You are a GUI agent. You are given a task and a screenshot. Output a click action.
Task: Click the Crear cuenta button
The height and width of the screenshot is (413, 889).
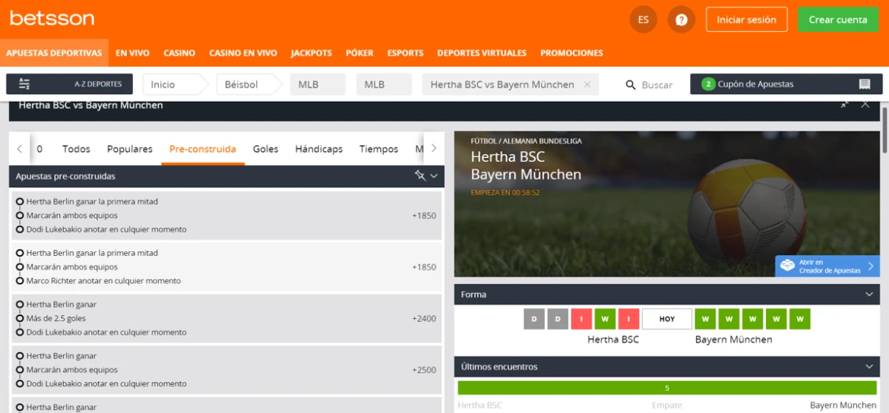point(837,19)
